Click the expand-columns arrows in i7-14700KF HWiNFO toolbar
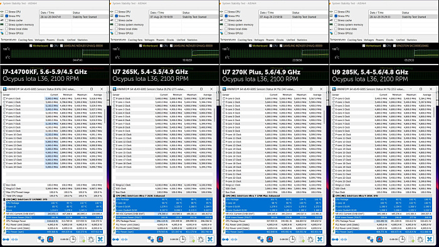Screen dimensions: 439x247 tap(6, 239)
